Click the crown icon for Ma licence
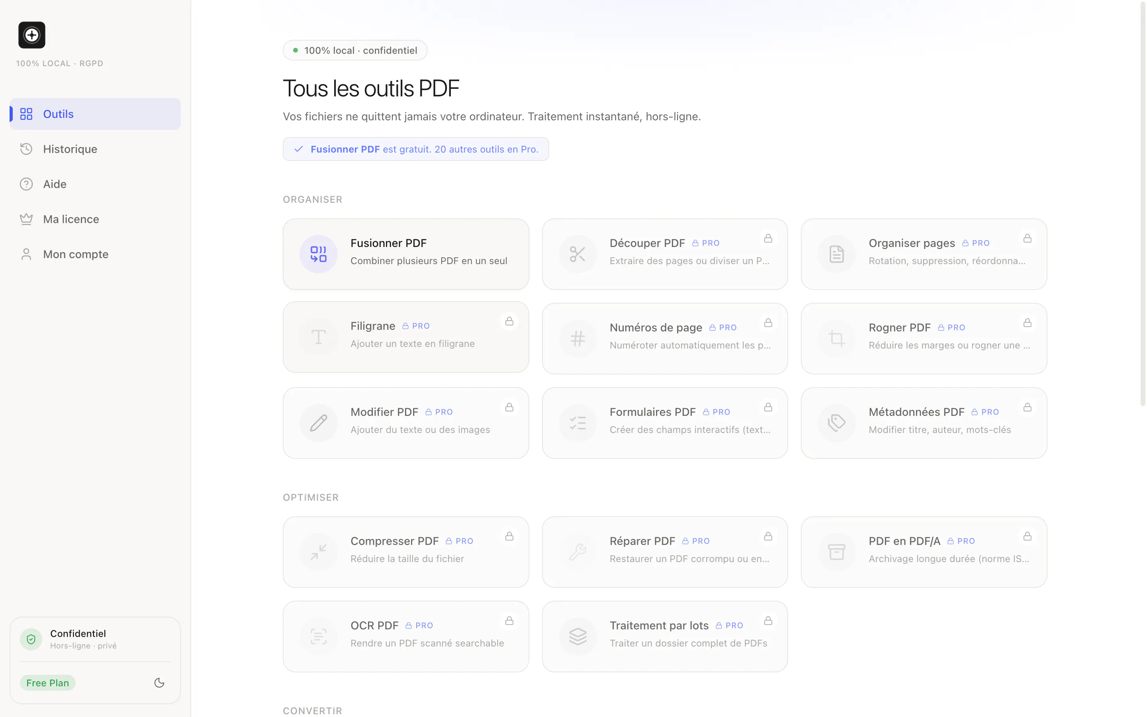This screenshot has width=1147, height=717. pyautogui.click(x=26, y=219)
